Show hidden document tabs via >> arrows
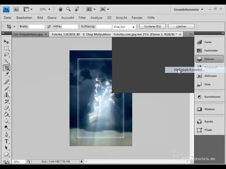Image resolution: width=226 pixels, height=169 pixels. coord(191,34)
